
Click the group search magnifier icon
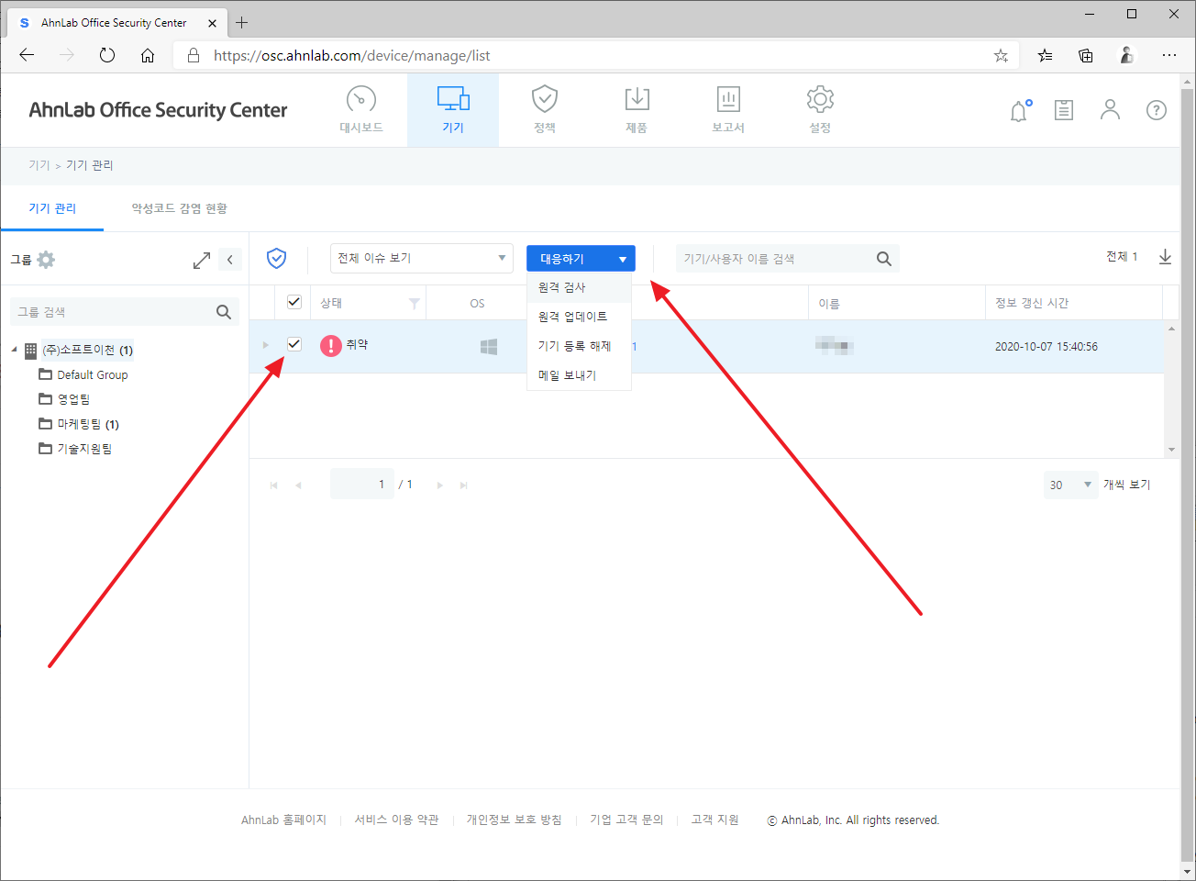point(224,312)
